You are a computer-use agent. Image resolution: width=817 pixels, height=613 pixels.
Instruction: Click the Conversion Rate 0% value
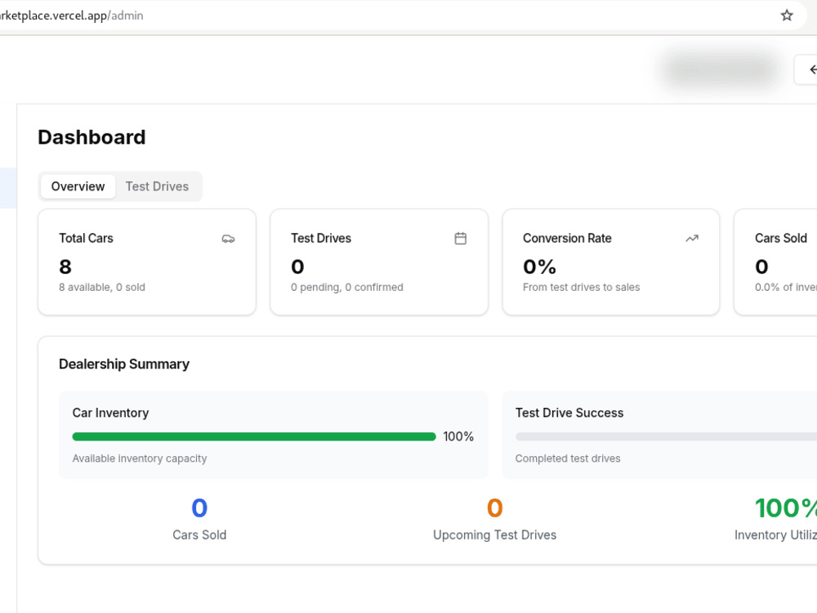pyautogui.click(x=539, y=266)
